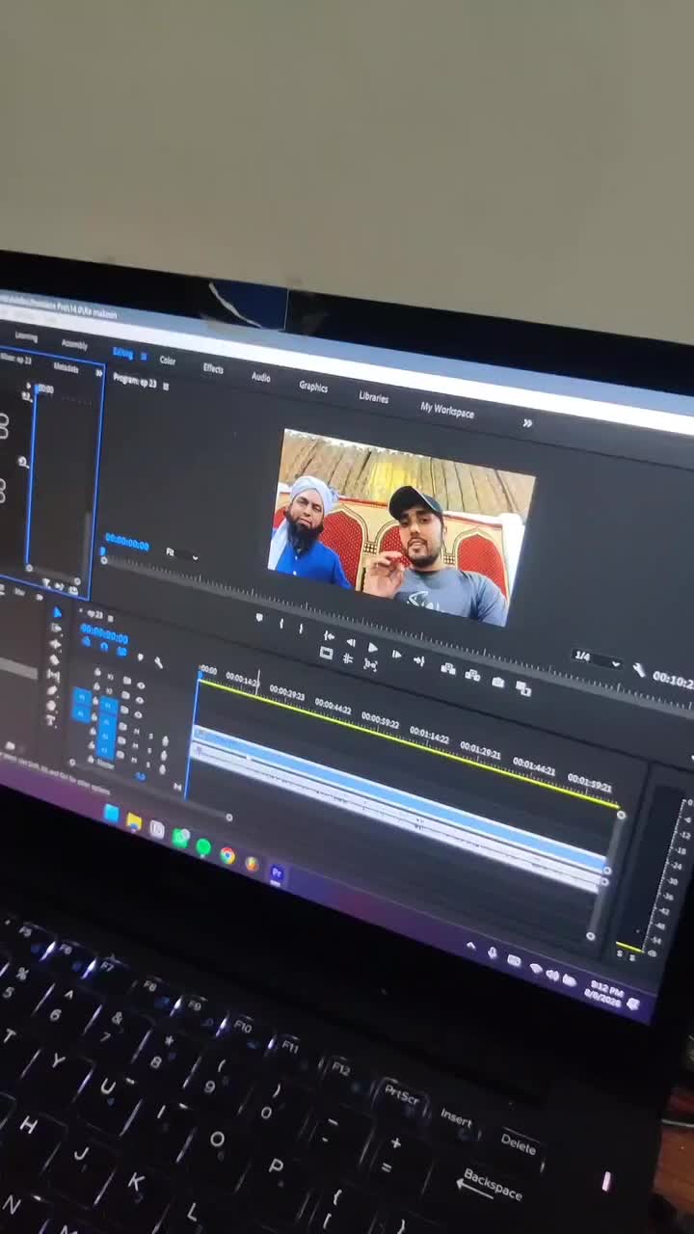This screenshot has height=1234, width=694.
Task: Click timeline ruler at 00:00:59:22
Action: coord(380,720)
